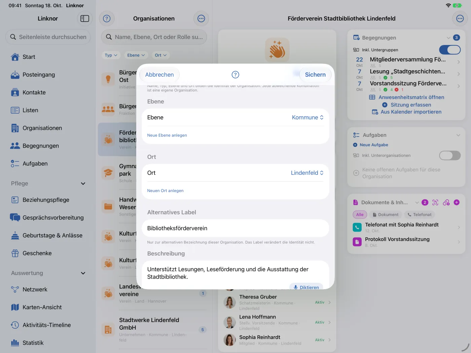
Task: Click the Alternatives Label text field
Action: pyautogui.click(x=235, y=228)
